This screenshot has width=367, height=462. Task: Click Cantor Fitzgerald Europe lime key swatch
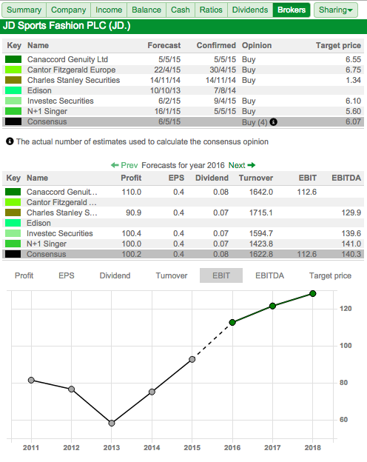pos(13,70)
